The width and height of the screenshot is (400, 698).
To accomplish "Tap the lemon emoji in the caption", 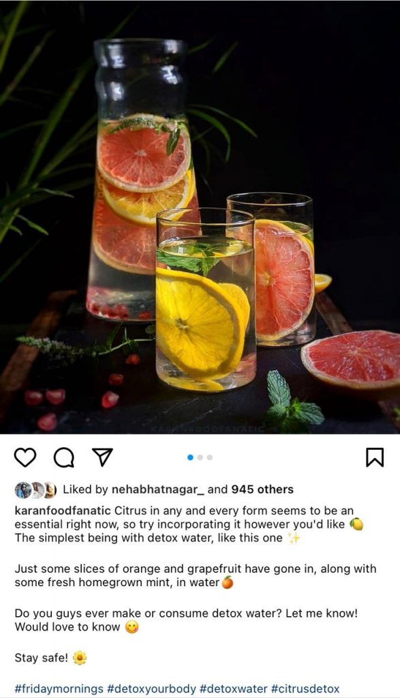I will pos(356,524).
